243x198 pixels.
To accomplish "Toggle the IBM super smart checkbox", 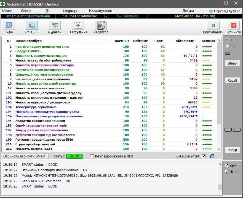I will pyautogui.click(x=204, y=156).
